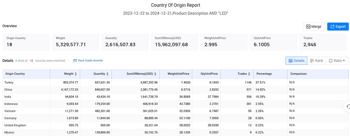The width and height of the screenshot is (350, 136).
Task: Select the India row
Action: click(175, 97)
